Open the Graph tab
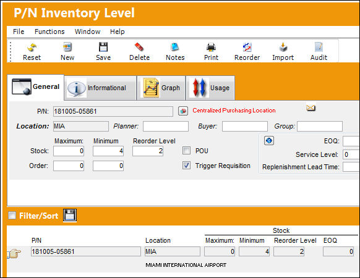This screenshot has width=360, height=278. coord(161,88)
